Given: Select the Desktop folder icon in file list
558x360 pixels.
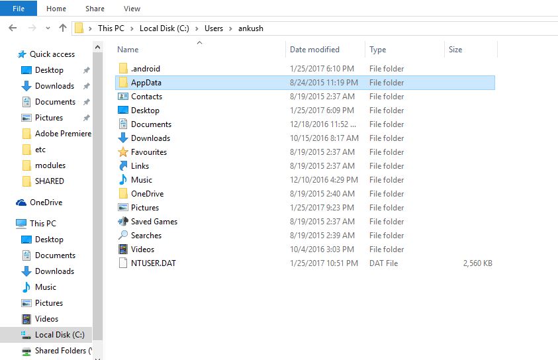Looking at the screenshot, I should [x=123, y=110].
